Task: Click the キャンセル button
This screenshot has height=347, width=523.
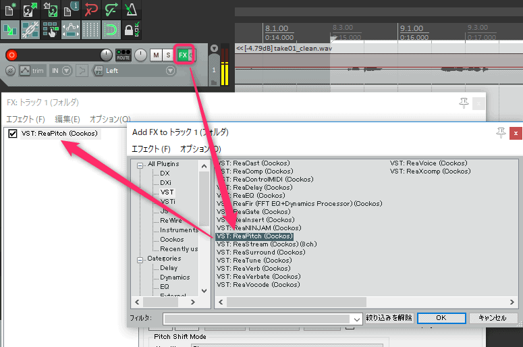Action: point(492,318)
